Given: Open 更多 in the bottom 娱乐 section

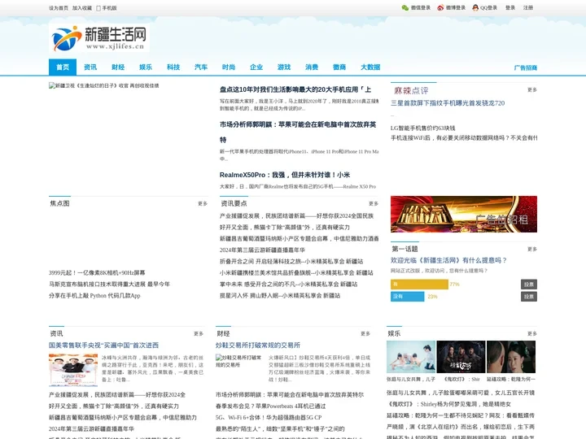Looking at the screenshot, I should click(x=532, y=334).
